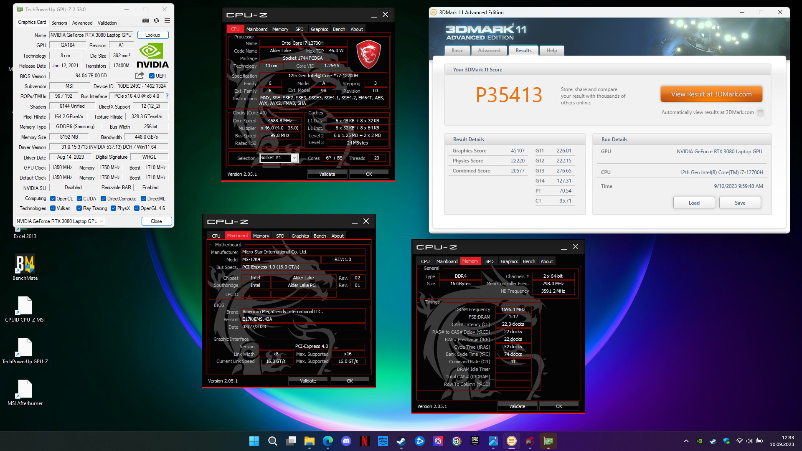Open the Bench tab in CPU-Z CPU window

[x=339, y=29]
